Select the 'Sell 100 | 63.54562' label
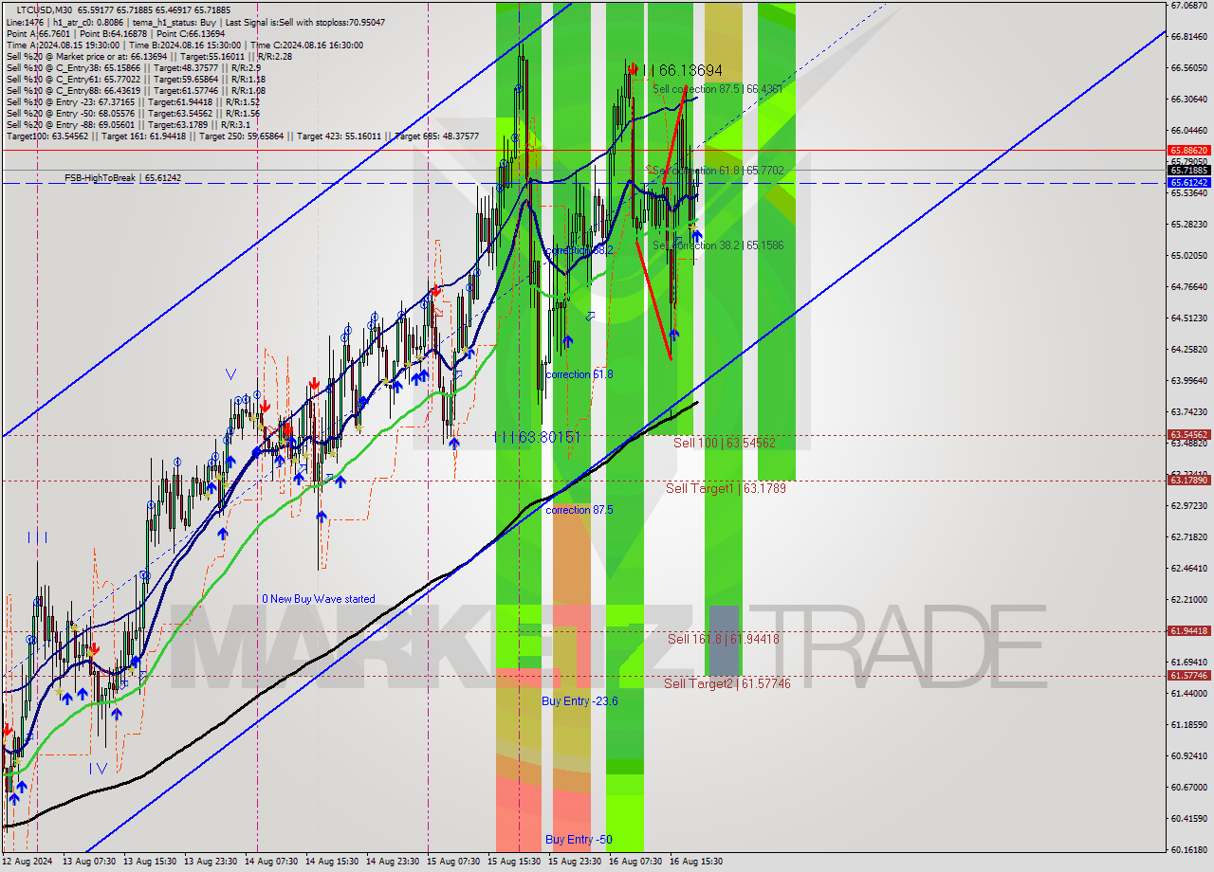 (x=725, y=443)
